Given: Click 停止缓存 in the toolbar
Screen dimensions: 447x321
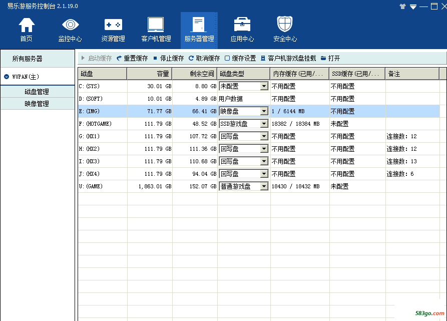Looking at the screenshot, I should (x=169, y=58).
